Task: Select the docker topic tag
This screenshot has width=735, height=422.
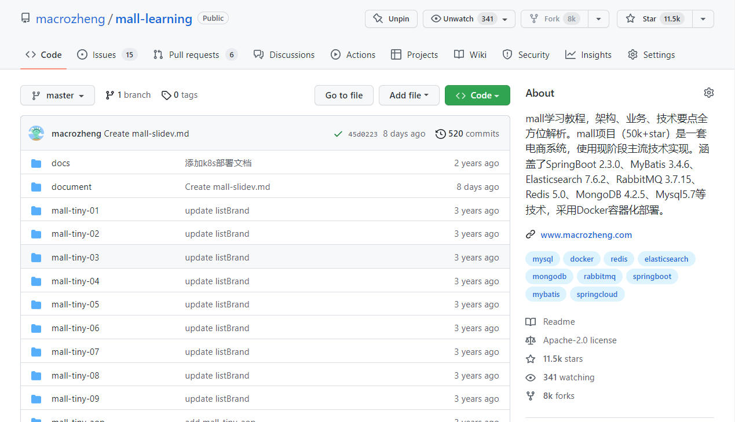Action: coord(582,259)
